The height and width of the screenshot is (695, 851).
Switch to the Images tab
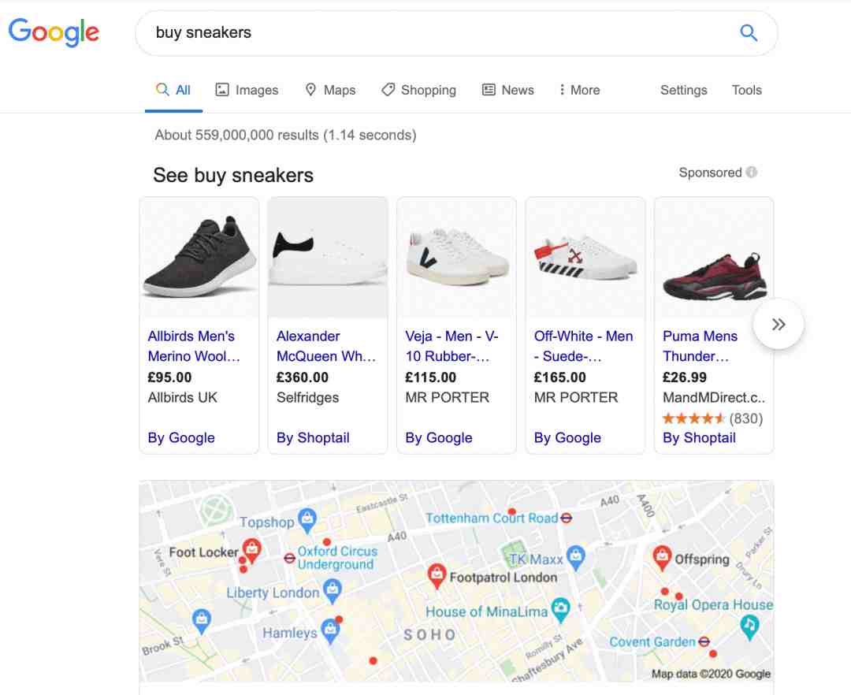click(247, 90)
